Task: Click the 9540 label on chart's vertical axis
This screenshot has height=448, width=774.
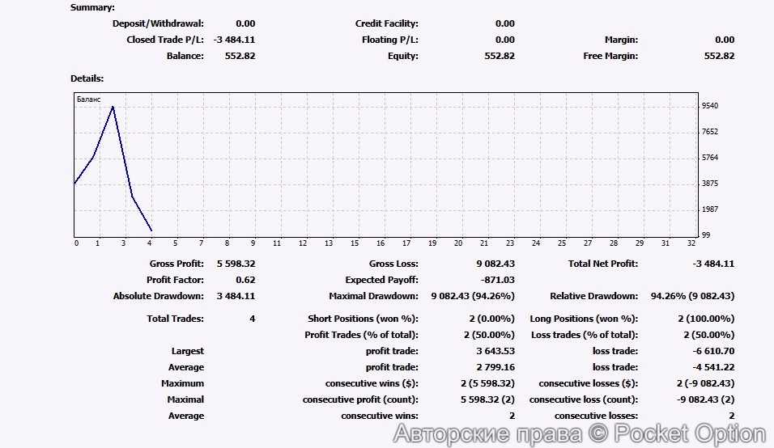Action: (710, 106)
